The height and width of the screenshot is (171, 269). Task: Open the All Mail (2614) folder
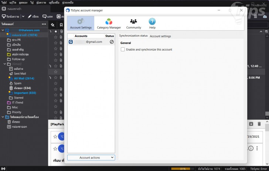click(24, 78)
